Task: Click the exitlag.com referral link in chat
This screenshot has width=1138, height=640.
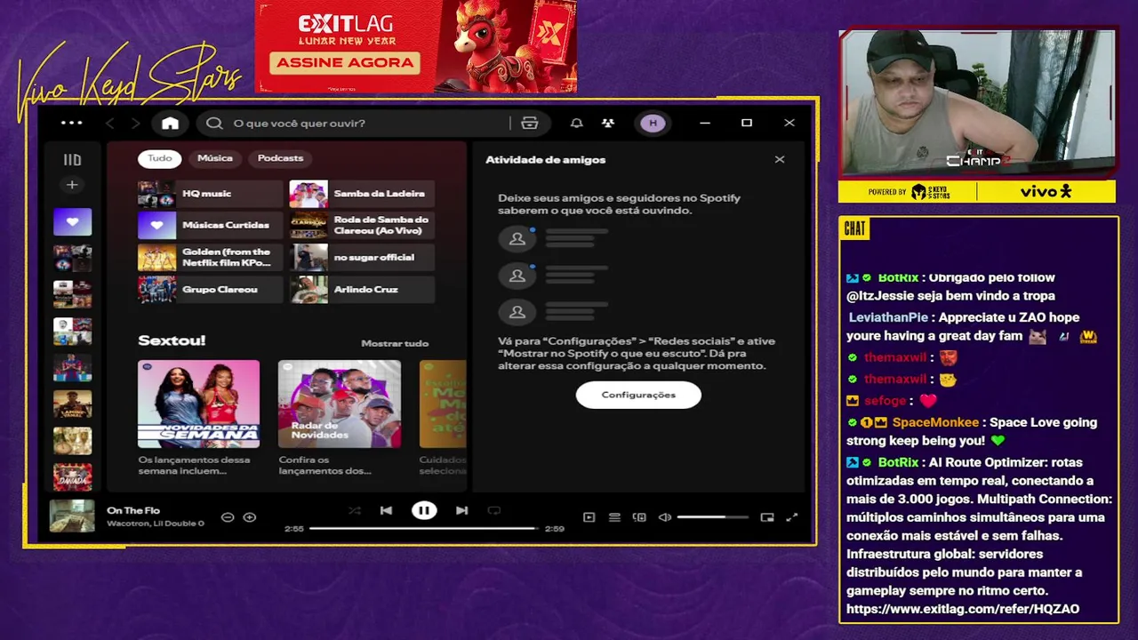Action: [x=963, y=609]
